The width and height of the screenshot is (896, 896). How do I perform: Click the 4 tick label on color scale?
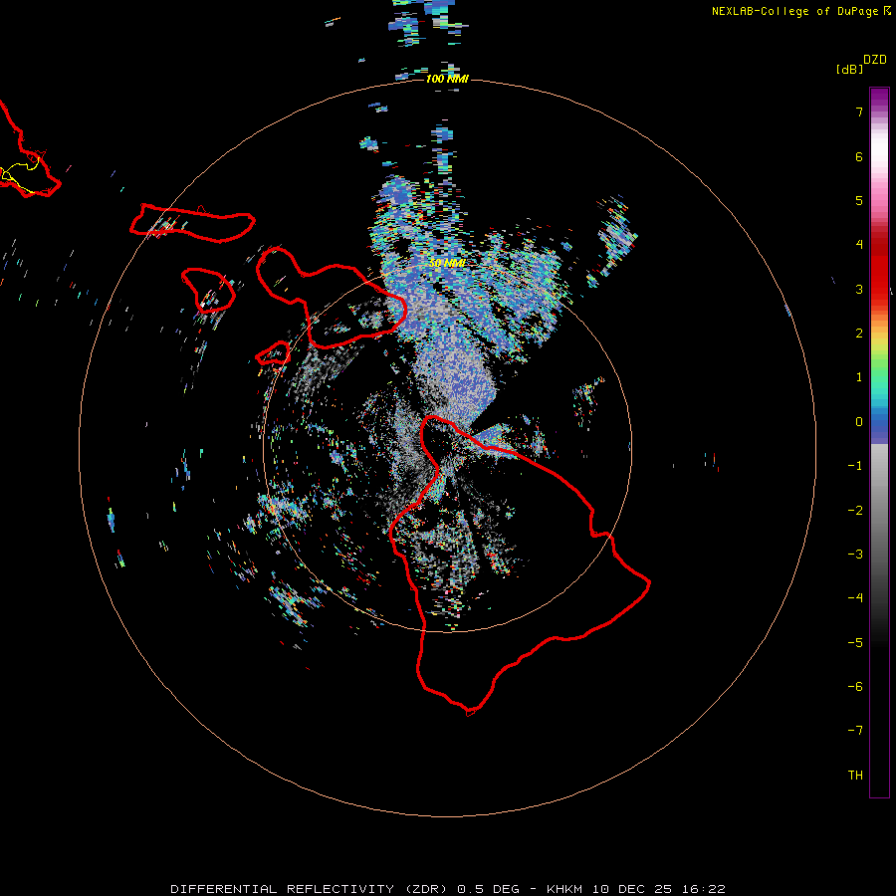coord(859,245)
